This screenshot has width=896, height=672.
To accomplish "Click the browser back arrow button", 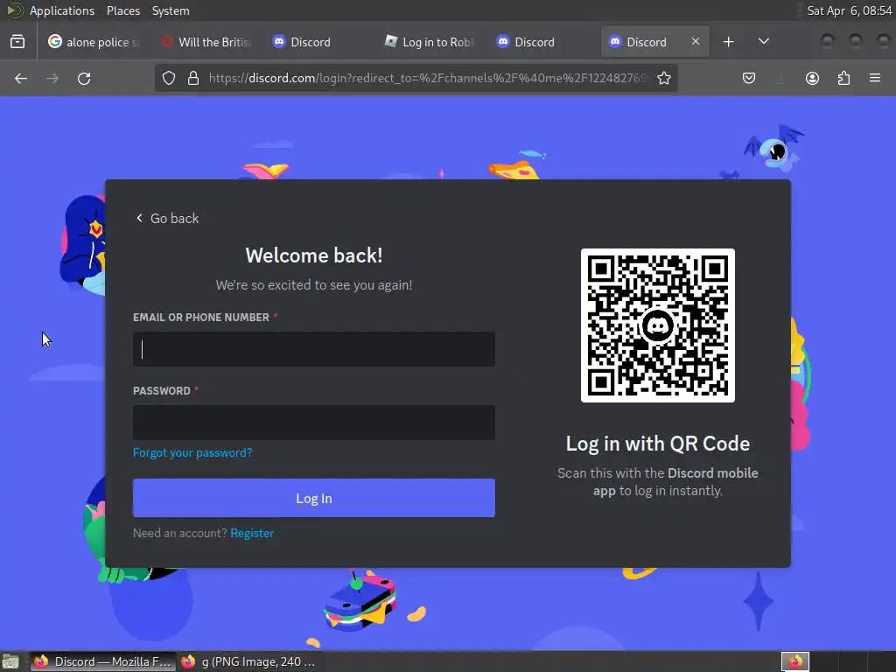I will 21,78.
